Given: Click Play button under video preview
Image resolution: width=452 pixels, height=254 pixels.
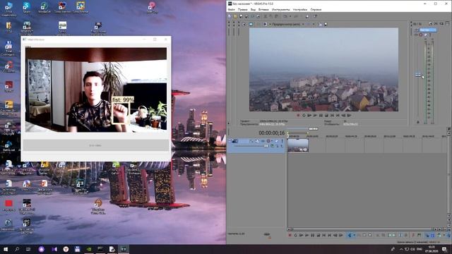Looking at the screenshot, I should (x=315, y=116).
